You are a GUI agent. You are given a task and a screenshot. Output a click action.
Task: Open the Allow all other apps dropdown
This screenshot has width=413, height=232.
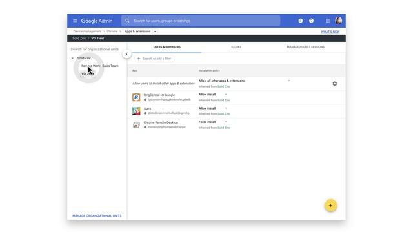pos(289,81)
